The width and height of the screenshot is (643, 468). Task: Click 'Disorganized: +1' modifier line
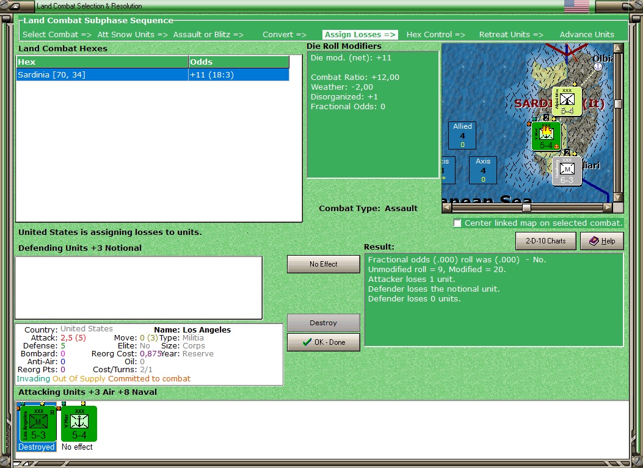[x=344, y=97]
